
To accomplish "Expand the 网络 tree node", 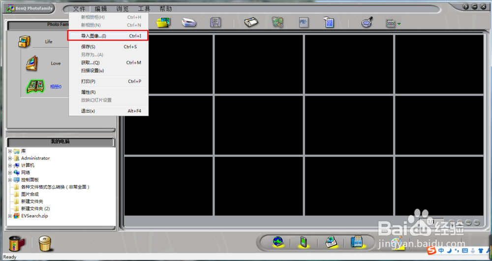I will [10, 173].
